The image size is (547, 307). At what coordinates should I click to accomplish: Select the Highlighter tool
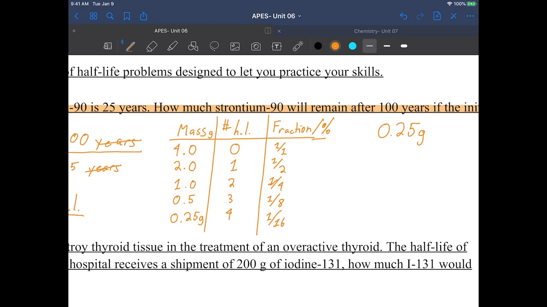(x=173, y=46)
